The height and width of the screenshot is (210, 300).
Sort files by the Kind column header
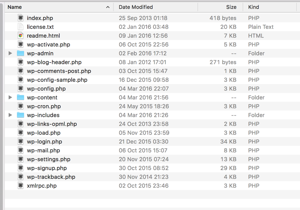coord(253,7)
